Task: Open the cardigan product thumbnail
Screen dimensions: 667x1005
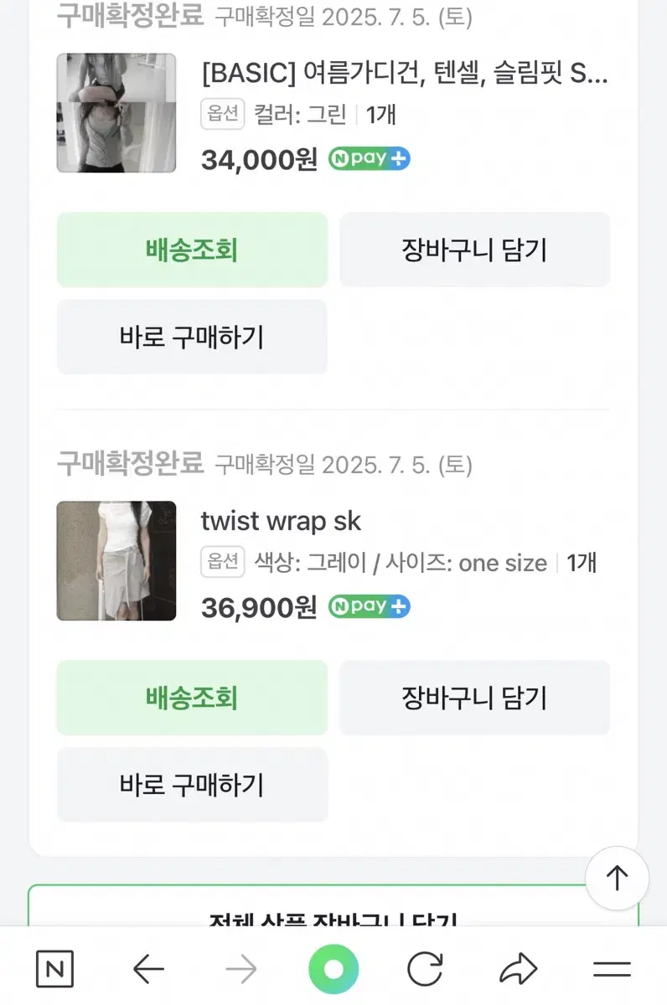Action: click(x=116, y=113)
